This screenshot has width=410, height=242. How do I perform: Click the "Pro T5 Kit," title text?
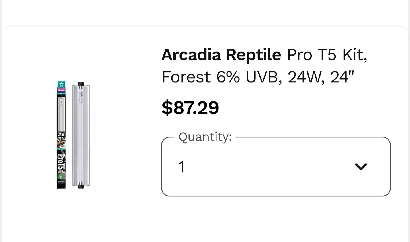pyautogui.click(x=327, y=54)
